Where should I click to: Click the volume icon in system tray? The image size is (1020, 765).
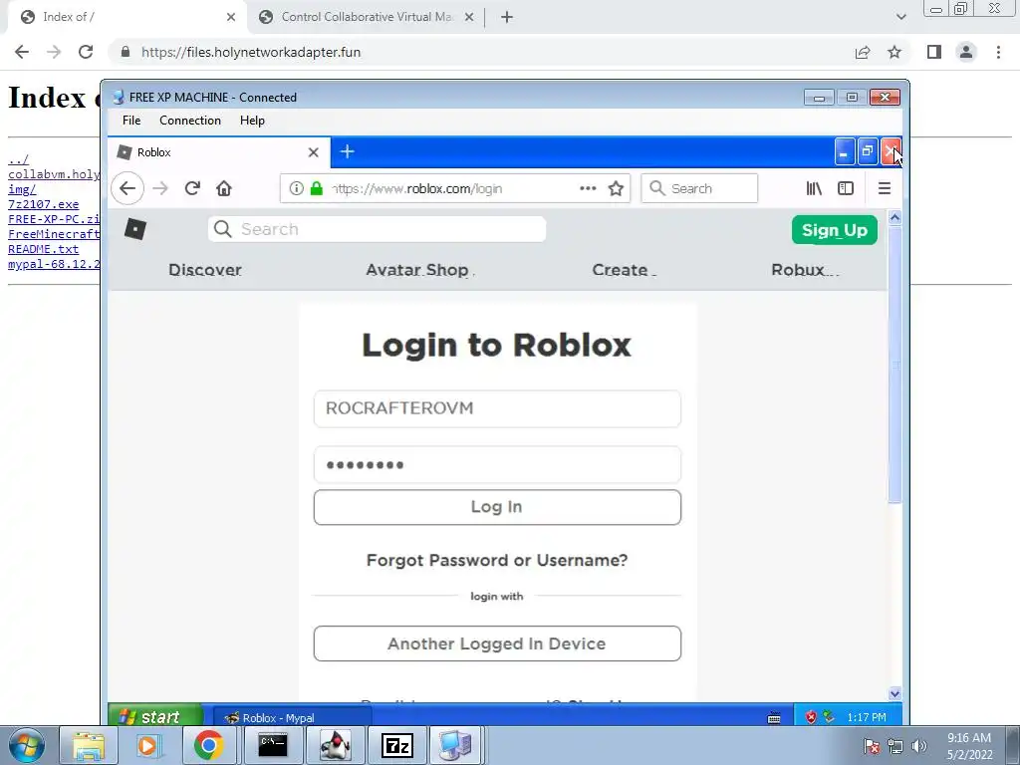[919, 746]
